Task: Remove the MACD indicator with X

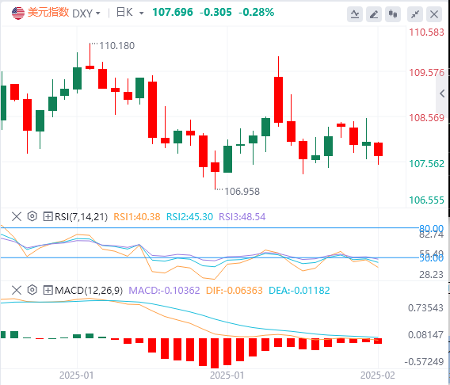Action: click(x=17, y=290)
